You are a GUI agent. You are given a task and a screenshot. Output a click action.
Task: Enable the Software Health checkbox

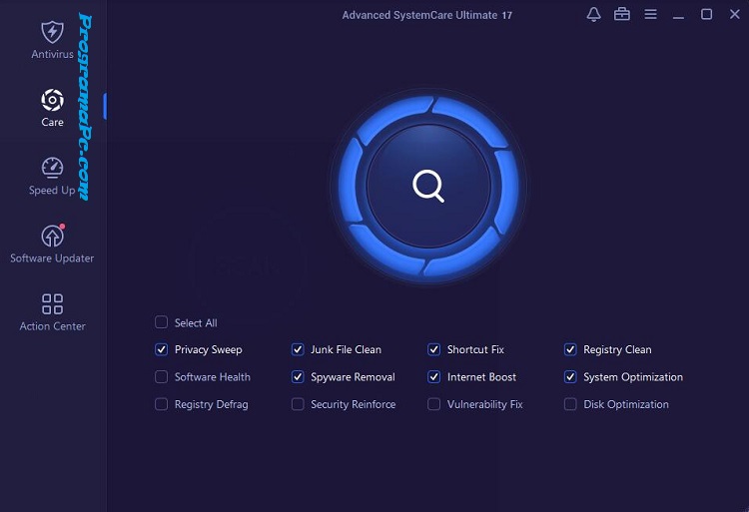[162, 377]
